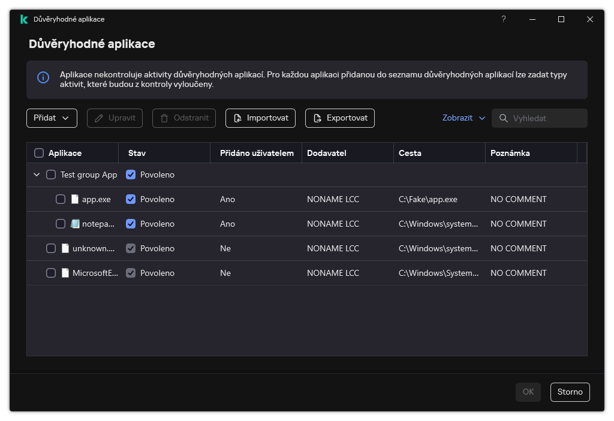The width and height of the screenshot is (614, 421).
Task: Select the Test group App row checkbox
Action: click(51, 175)
